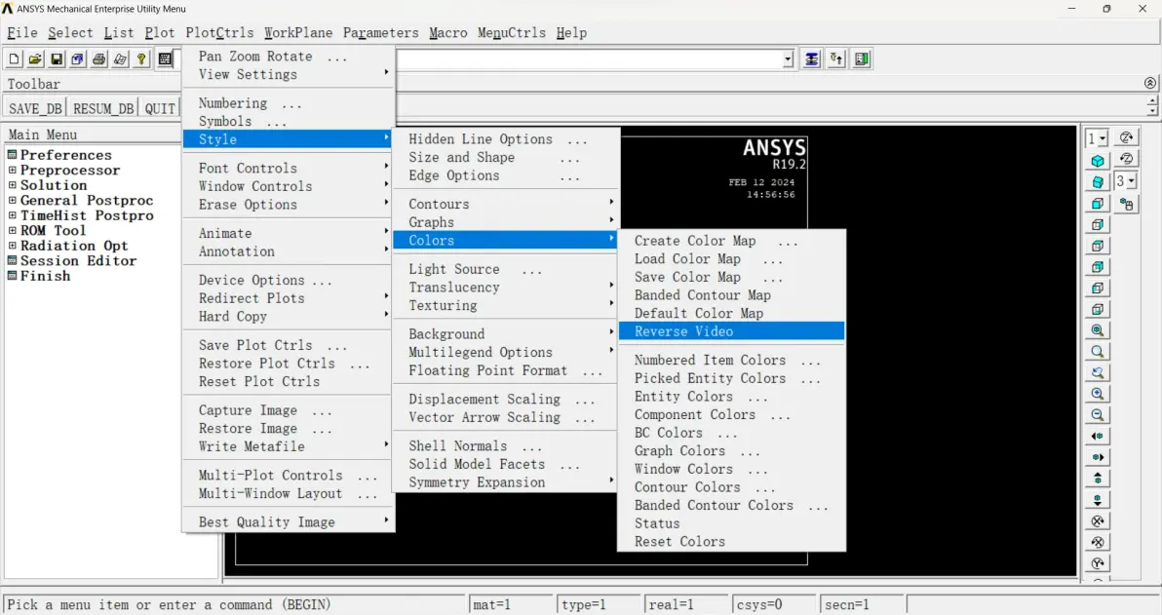1162x615 pixels.
Task: Open the rotation rate dropdown showing 3
Action: 1131,181
